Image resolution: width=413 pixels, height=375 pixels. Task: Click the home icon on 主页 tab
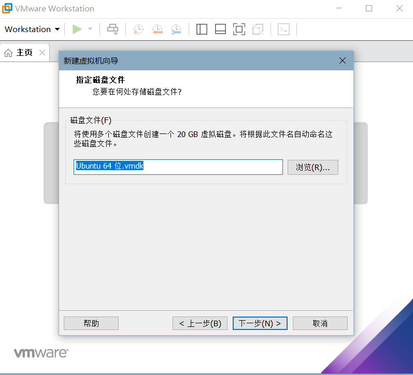pyautogui.click(x=8, y=53)
